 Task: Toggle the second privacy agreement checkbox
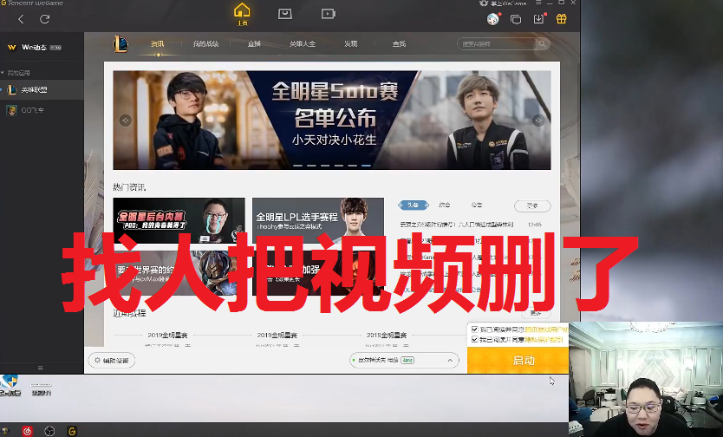[473, 340]
